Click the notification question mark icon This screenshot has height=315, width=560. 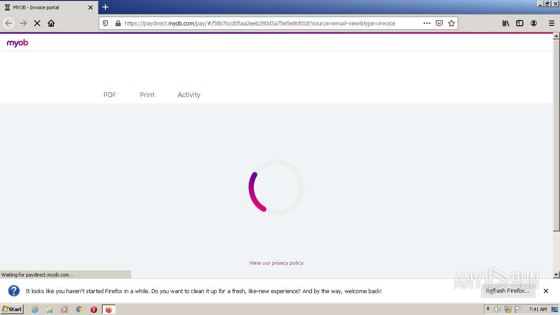pyautogui.click(x=14, y=291)
